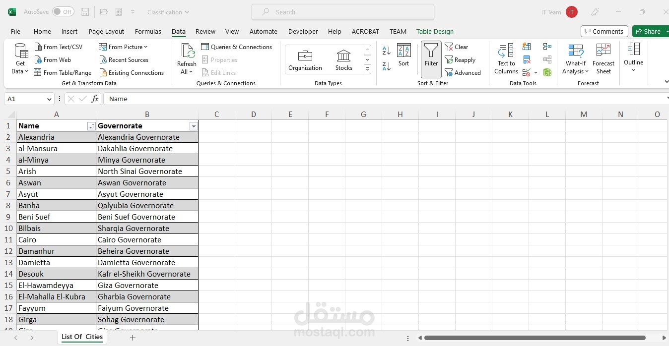Click the Save icon in title bar

coord(85,12)
